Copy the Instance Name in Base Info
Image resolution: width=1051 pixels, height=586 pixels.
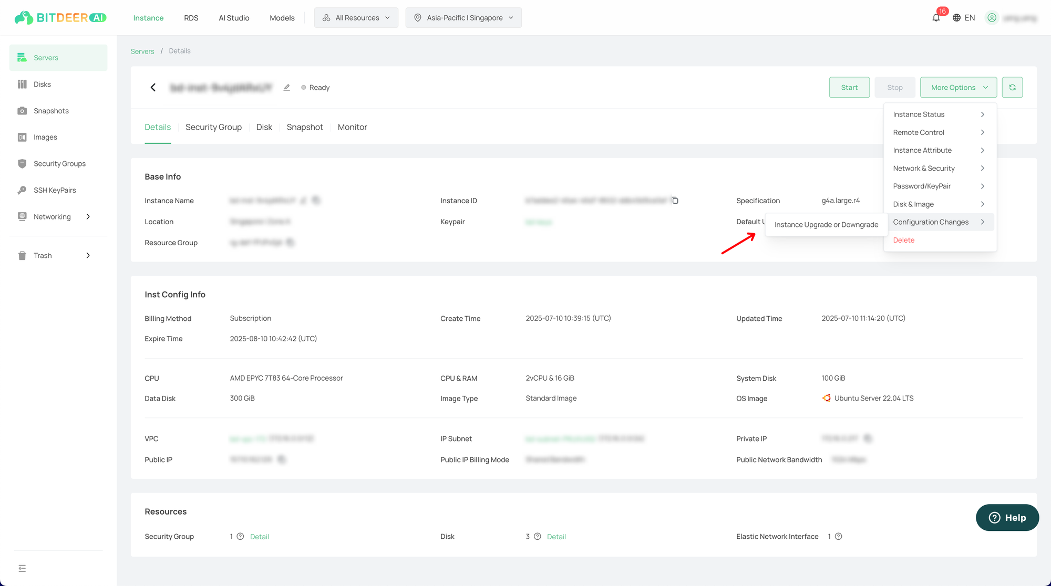316,201
